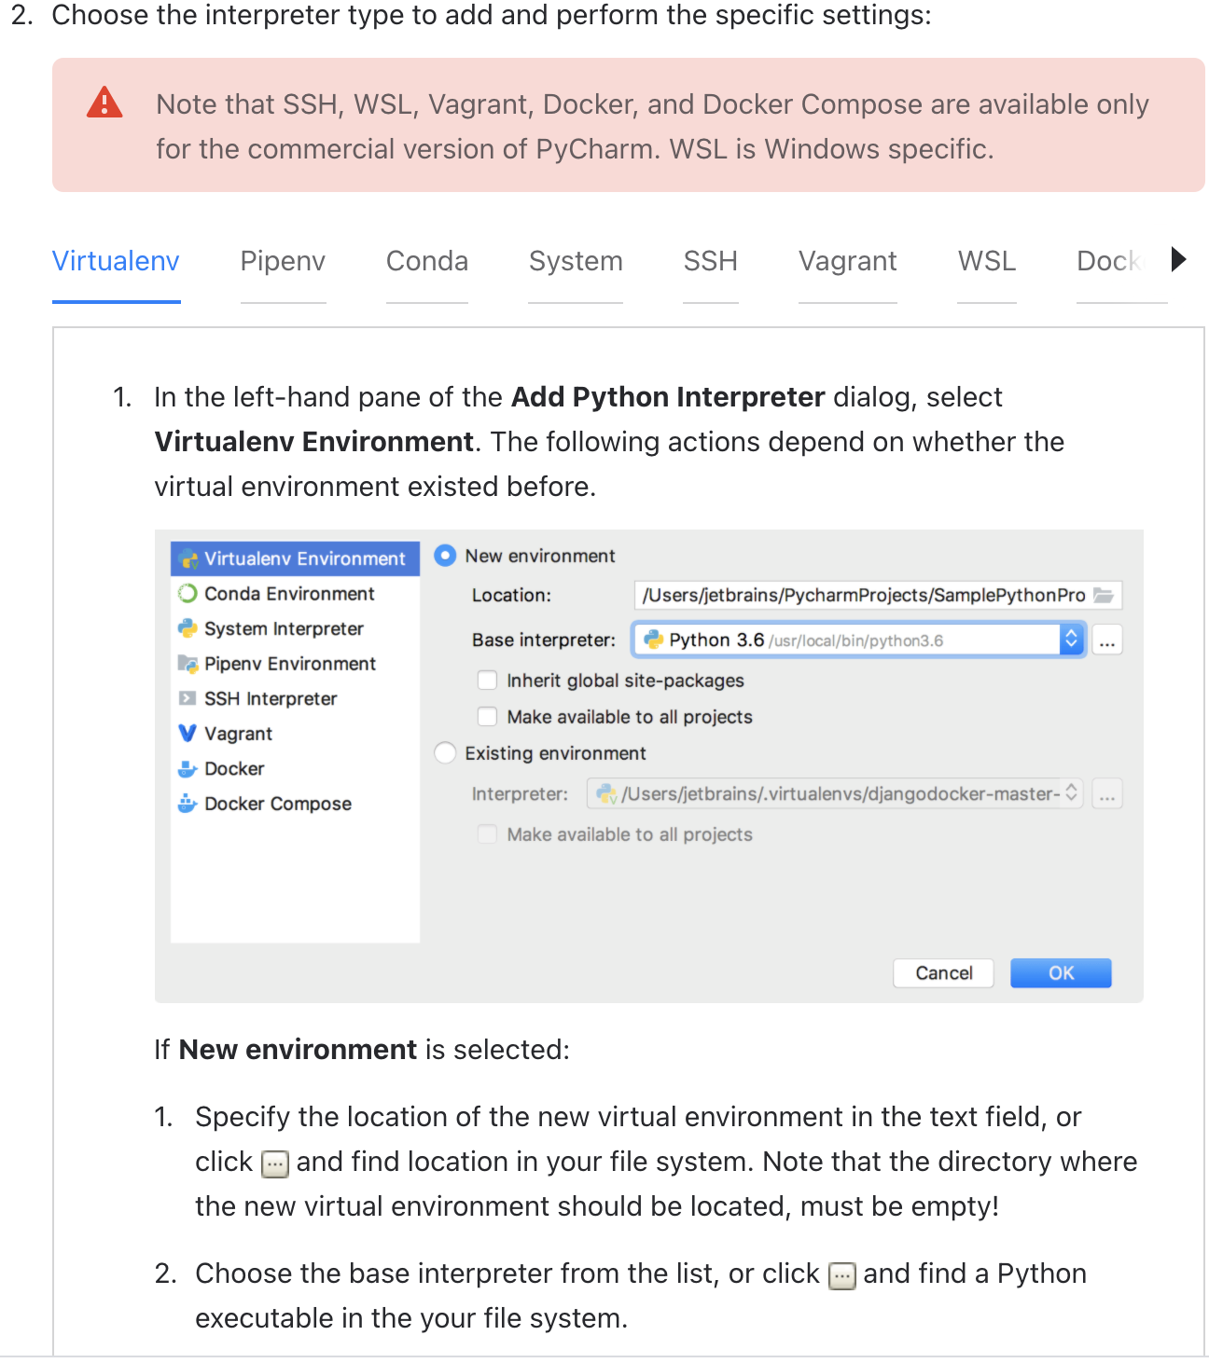Click the Pipenv Environment folder icon

coord(188,664)
